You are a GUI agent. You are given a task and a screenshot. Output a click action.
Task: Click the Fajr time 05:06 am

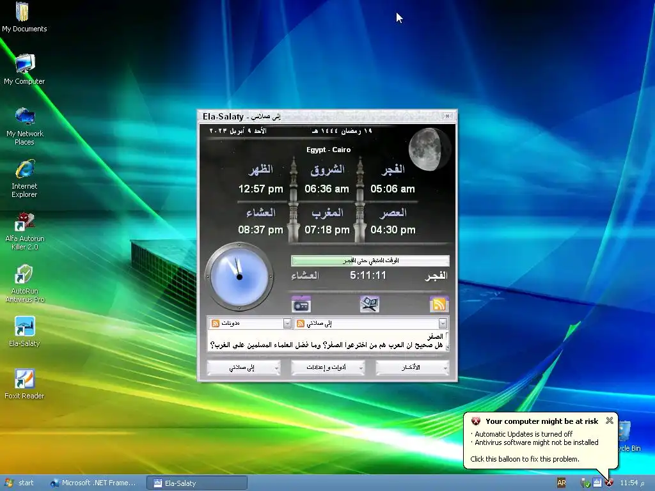click(392, 189)
